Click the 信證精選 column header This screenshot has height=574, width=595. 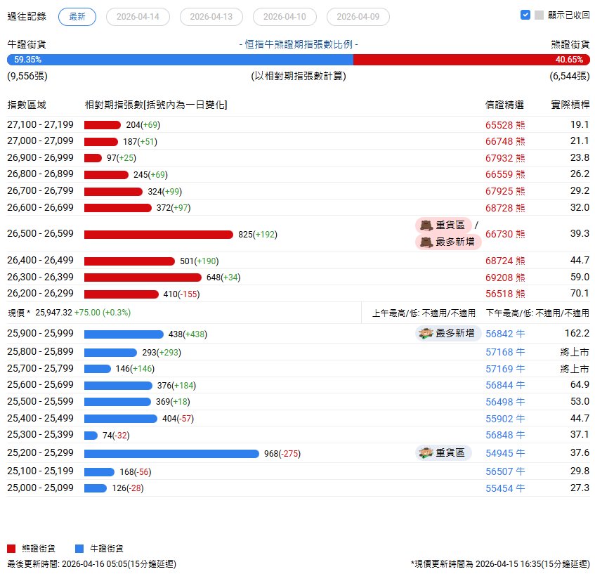coord(504,105)
